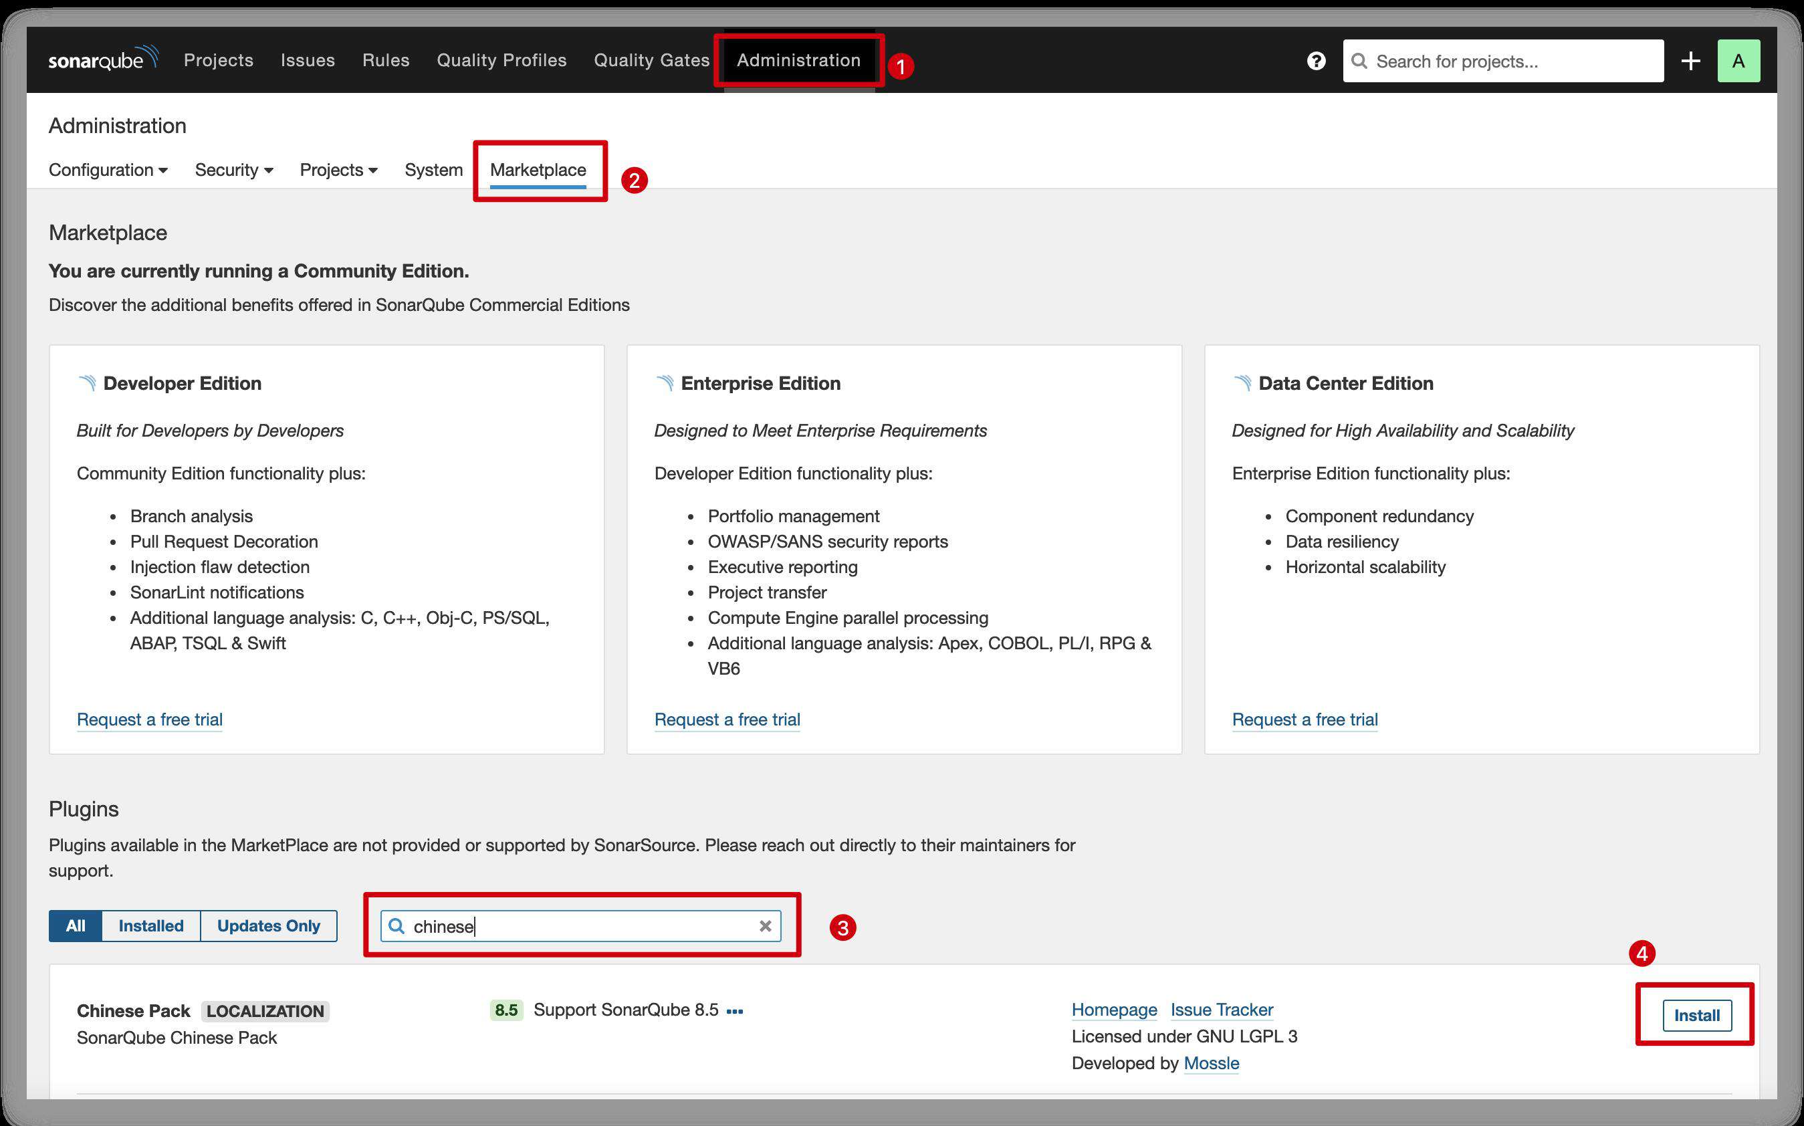Screen dimensions: 1804x1126
Task: Expand the Projects admin dropdown
Action: point(339,170)
